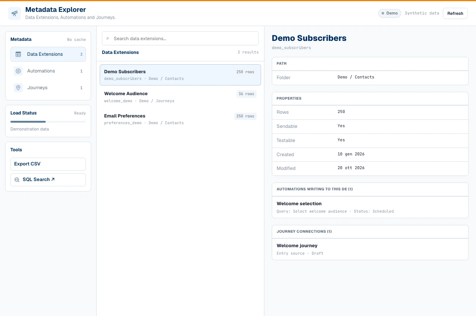Open the Data Extensions metadata tab

click(48, 54)
